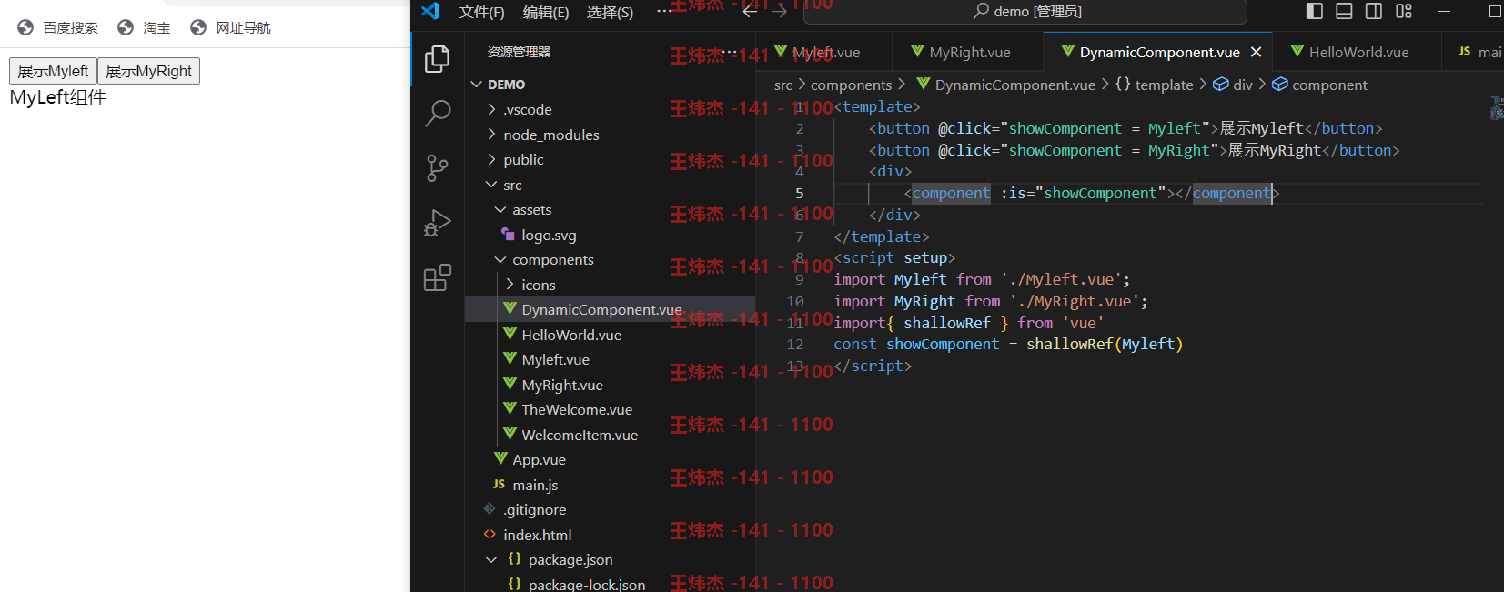The height and width of the screenshot is (592, 1504).
Task: Open the Extensions view
Action: click(438, 277)
